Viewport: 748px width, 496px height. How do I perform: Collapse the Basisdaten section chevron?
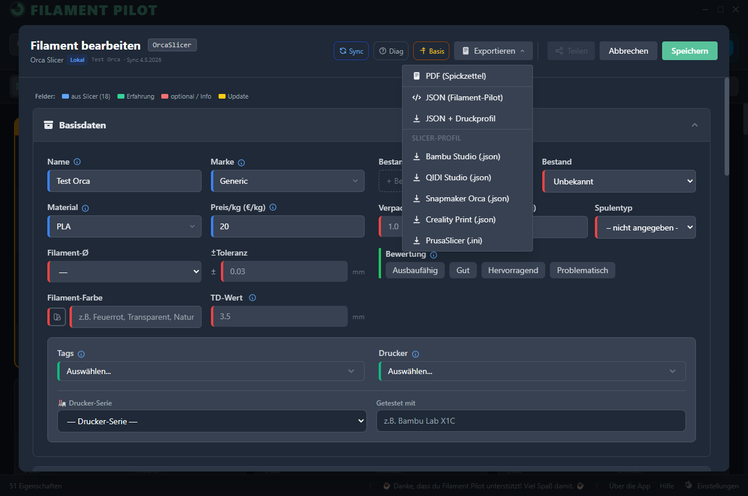pos(695,125)
